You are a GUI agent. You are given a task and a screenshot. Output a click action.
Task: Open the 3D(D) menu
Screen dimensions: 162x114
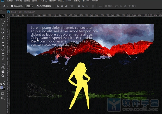[69, 1]
